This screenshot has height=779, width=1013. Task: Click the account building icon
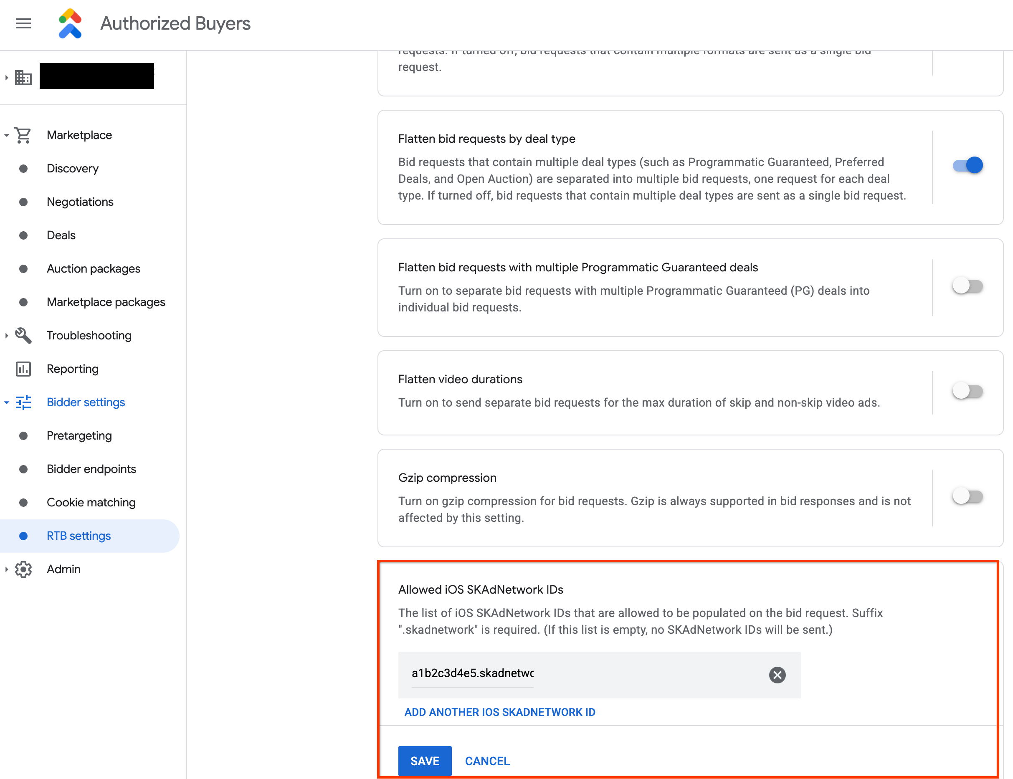(23, 77)
